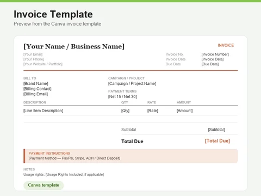Select the '[Campaign / Project Name]' placeholder
This screenshot has height=196, width=261.
point(132,83)
